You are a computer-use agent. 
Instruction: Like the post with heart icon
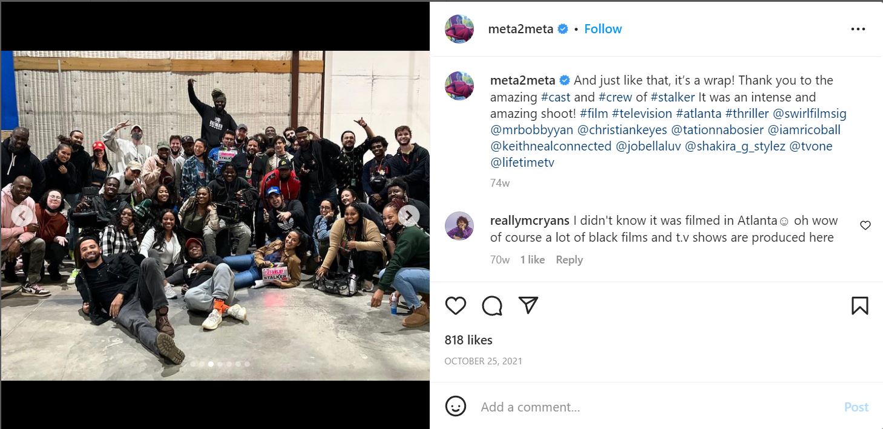pos(455,306)
